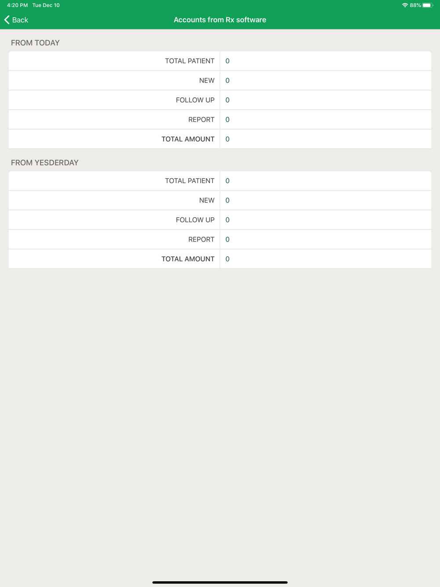Select today's TOTAL PATIENT row
The image size is (440, 587).
(220, 61)
